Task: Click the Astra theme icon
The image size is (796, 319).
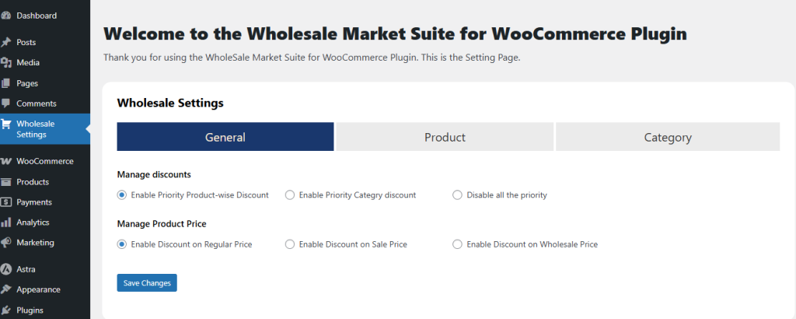Action: coord(6,269)
